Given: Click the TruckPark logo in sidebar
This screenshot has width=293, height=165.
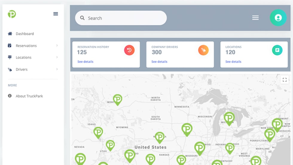Looking at the screenshot, I should (x=12, y=14).
